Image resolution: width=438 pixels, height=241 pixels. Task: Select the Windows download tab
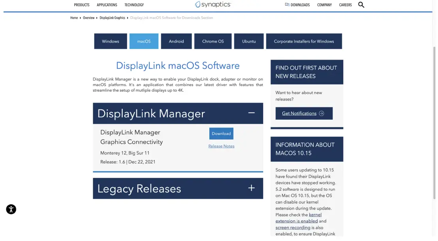point(111,41)
